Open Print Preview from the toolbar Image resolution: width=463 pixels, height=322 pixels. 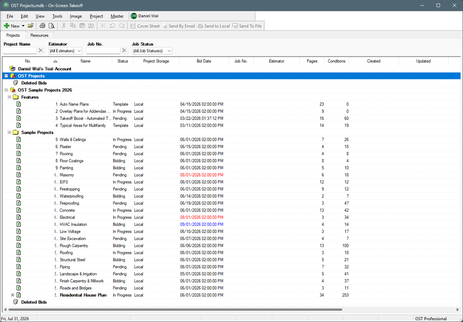[x=51, y=26]
